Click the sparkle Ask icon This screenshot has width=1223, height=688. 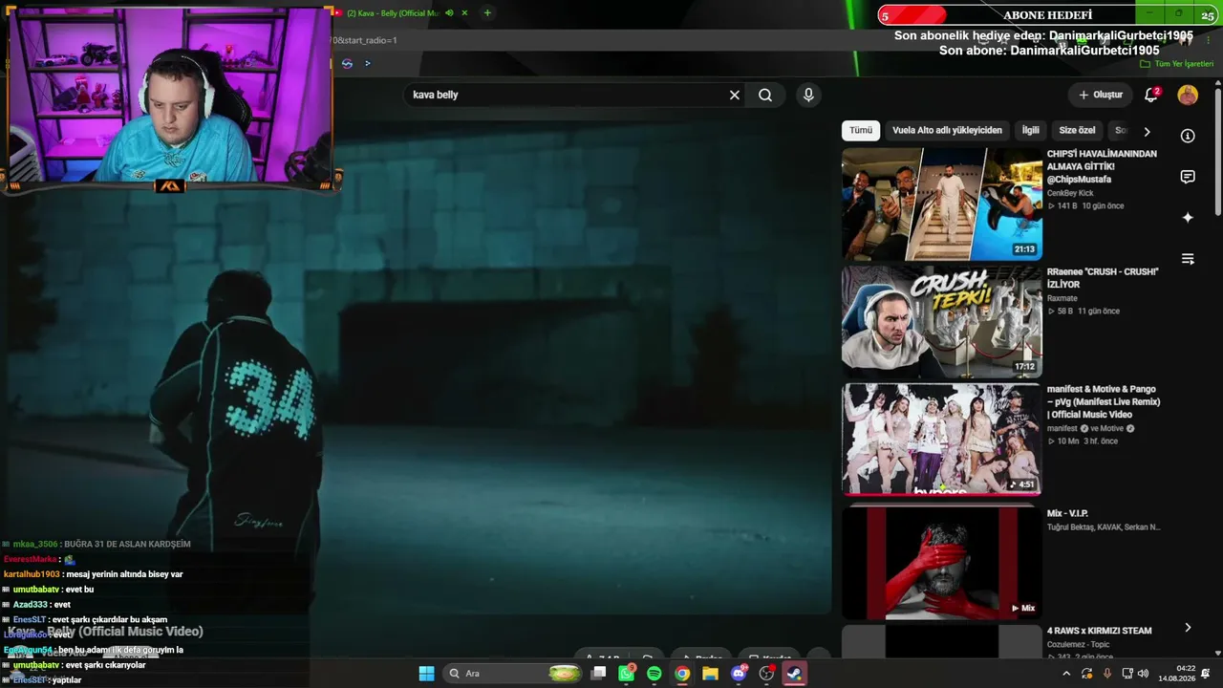point(1188,218)
